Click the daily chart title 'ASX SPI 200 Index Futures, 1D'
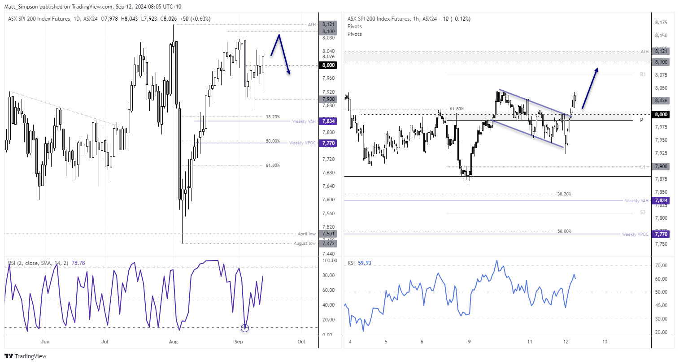679x364 pixels. 44,19
